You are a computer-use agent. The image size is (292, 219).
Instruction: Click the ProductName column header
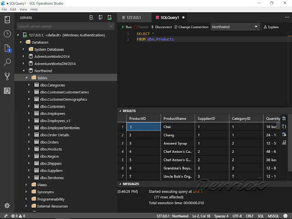pos(178,119)
